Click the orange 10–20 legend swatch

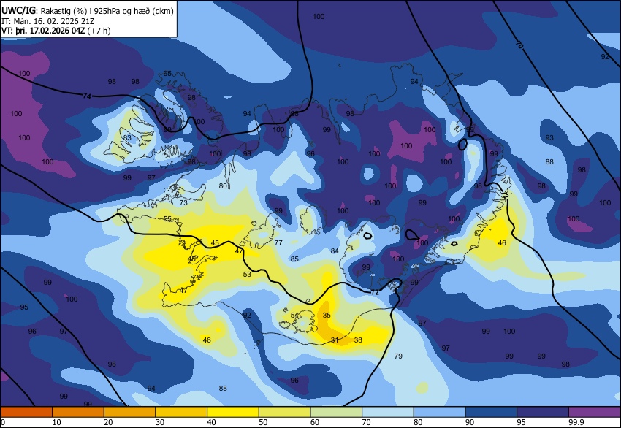click(78, 412)
